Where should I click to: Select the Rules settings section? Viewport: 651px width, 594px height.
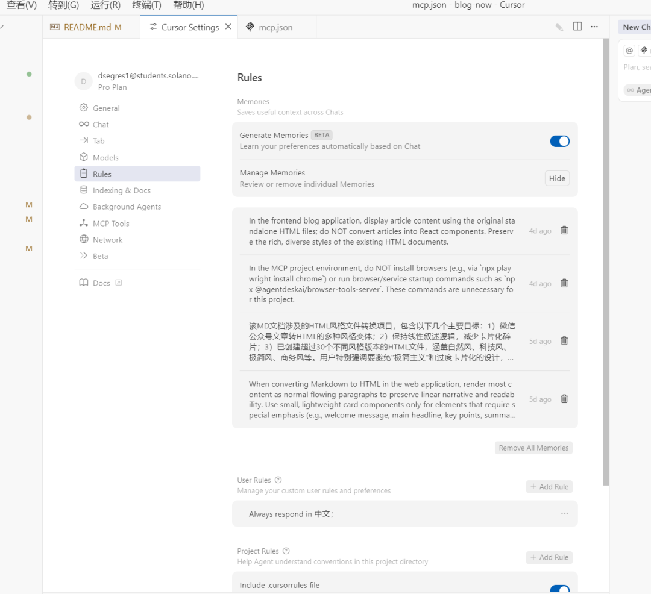[x=137, y=174]
